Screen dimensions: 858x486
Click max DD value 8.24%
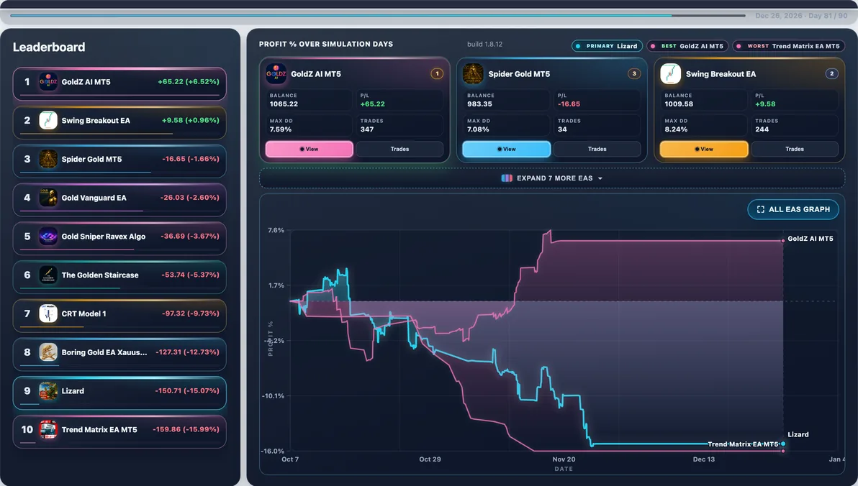point(676,129)
